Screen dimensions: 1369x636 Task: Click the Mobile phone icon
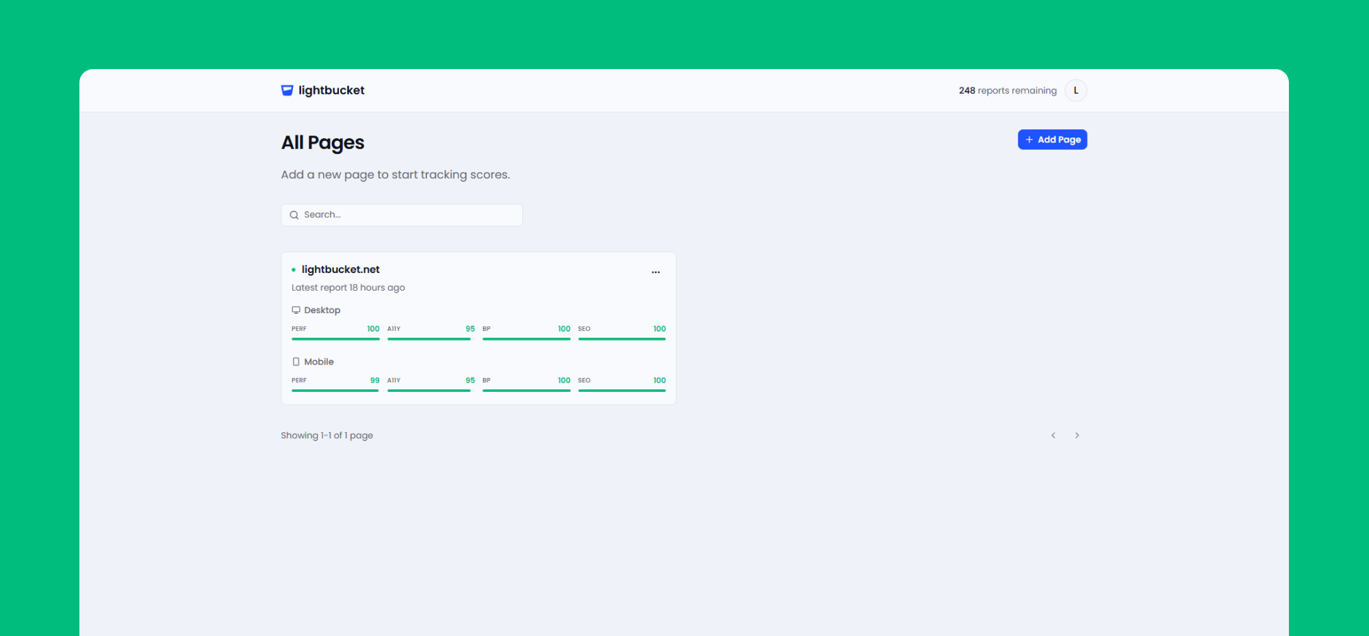pyautogui.click(x=296, y=362)
